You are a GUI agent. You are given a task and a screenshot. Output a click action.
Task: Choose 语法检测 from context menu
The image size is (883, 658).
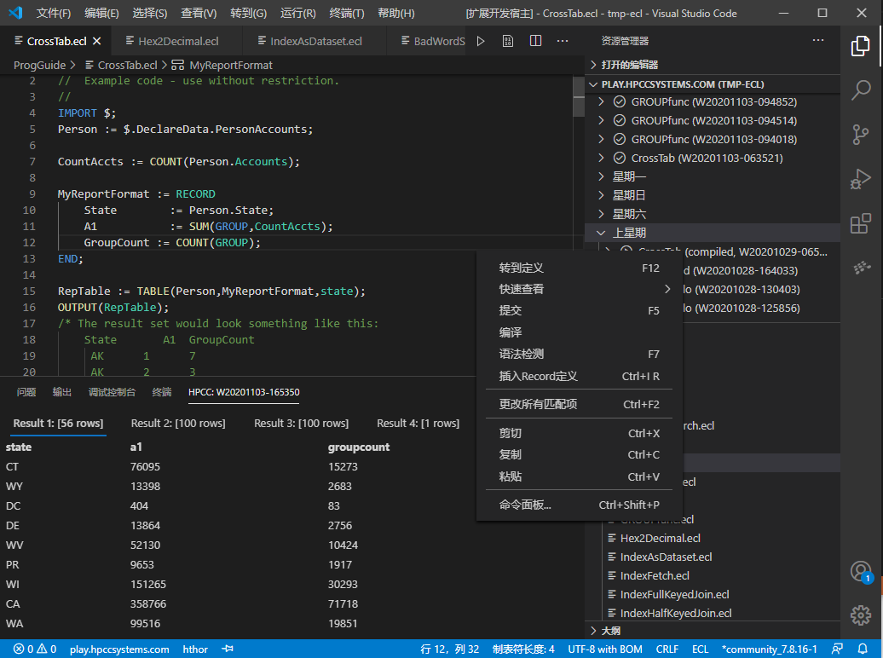579,355
